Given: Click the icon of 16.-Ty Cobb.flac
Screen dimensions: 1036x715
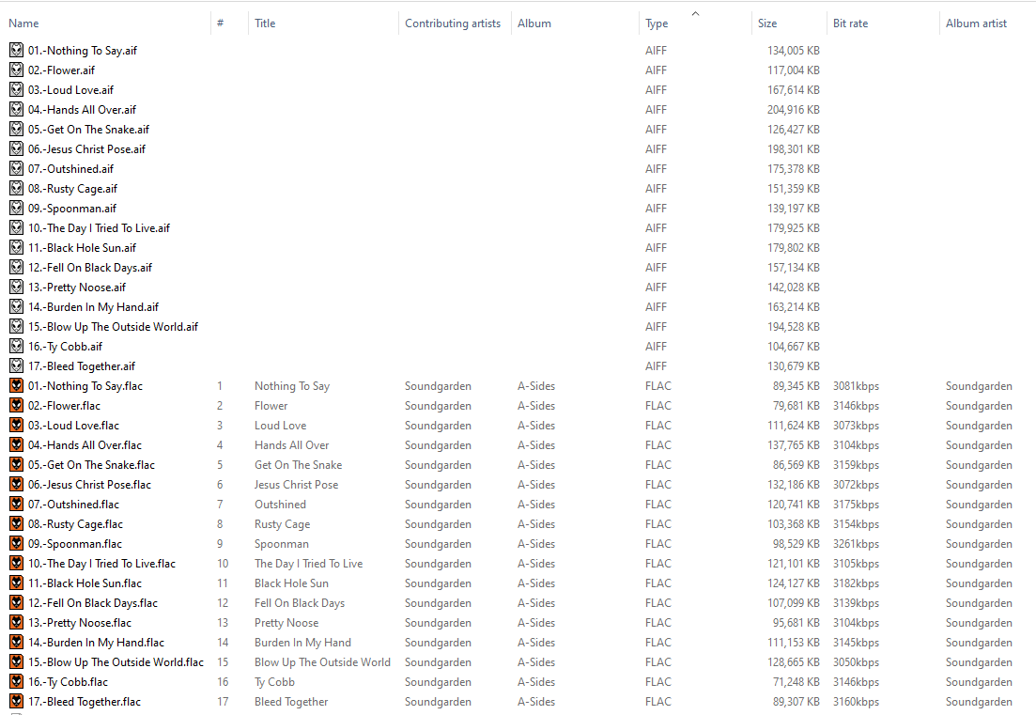Looking at the screenshot, I should pos(16,682).
